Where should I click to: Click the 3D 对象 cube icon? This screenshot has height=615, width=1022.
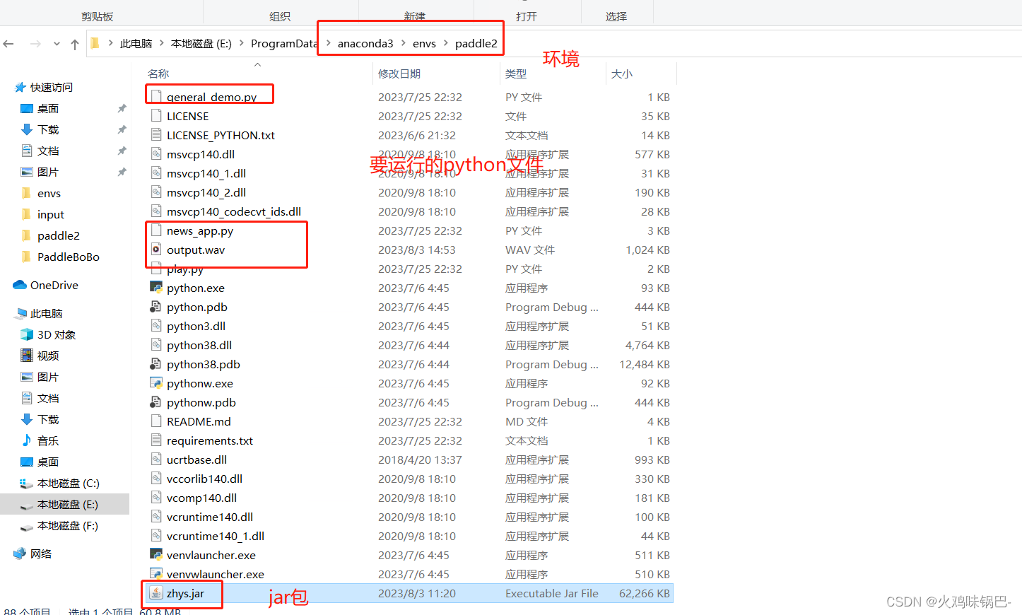[x=27, y=334]
